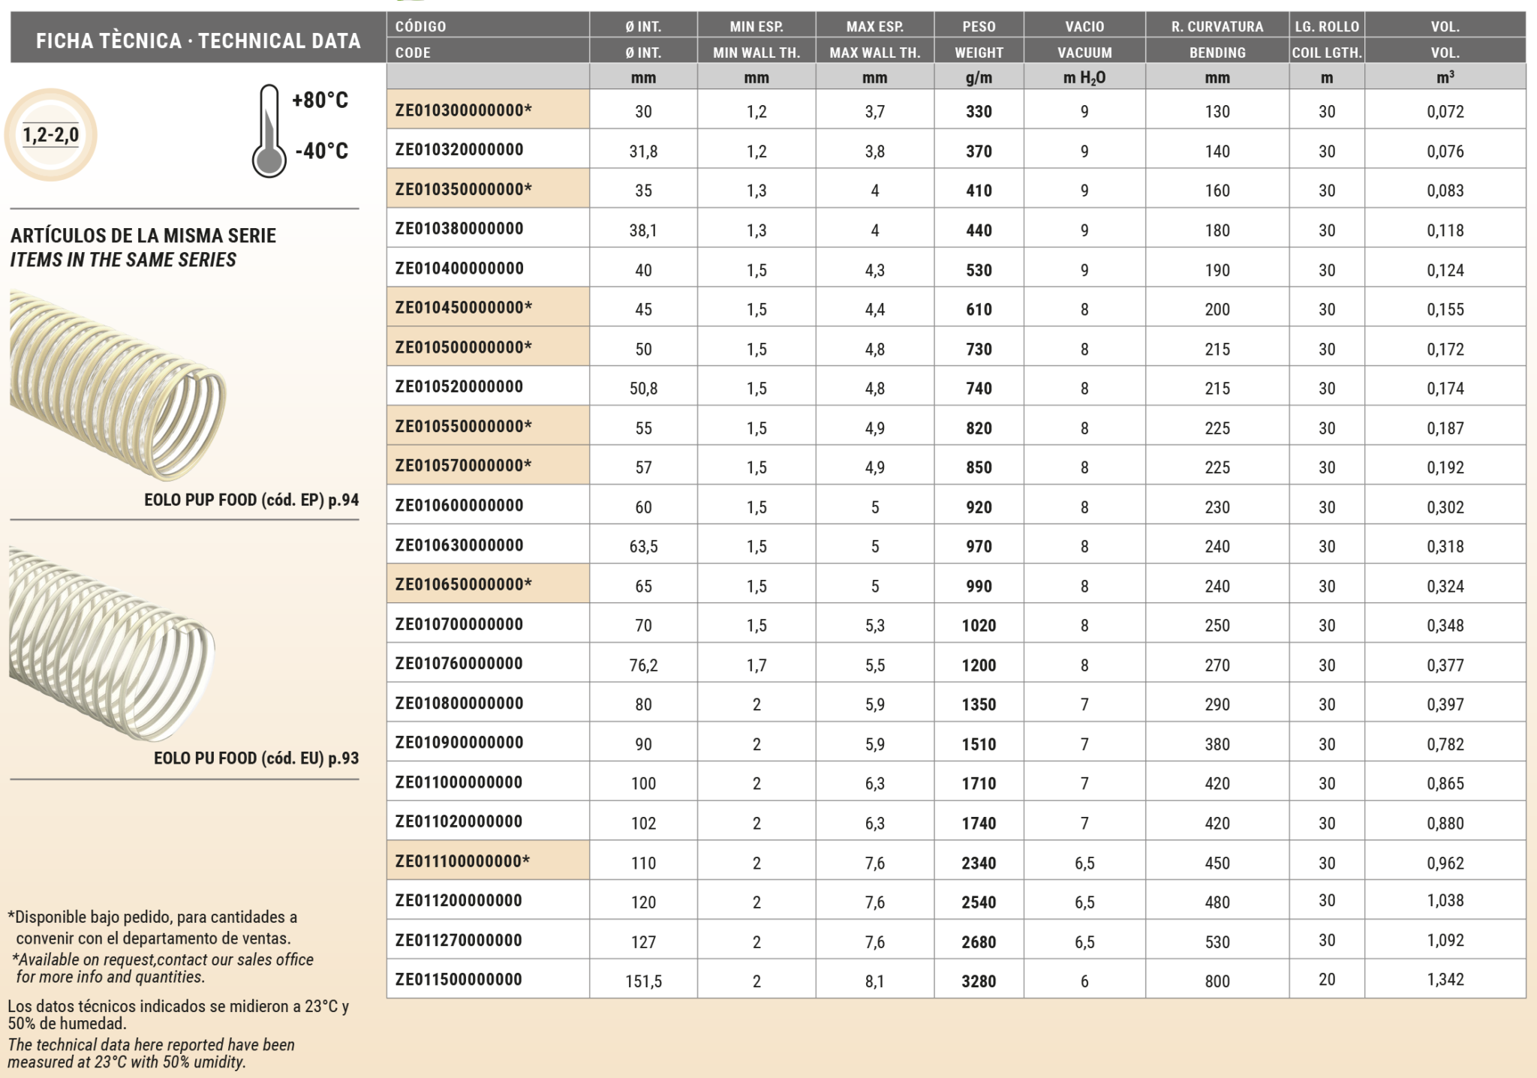The width and height of the screenshot is (1537, 1078).
Task: Click code ZE011500000000 in table
Action: [459, 979]
